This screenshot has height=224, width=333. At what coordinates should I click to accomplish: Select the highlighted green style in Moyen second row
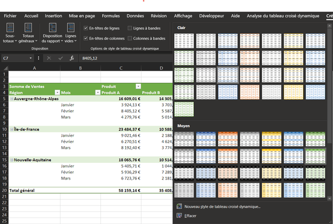315,156
